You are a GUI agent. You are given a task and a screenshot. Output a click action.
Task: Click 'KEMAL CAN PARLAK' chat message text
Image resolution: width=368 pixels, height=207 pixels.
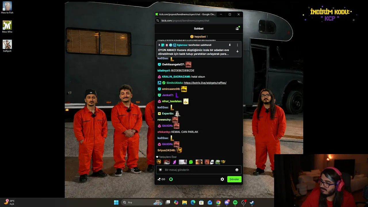coord(185,132)
